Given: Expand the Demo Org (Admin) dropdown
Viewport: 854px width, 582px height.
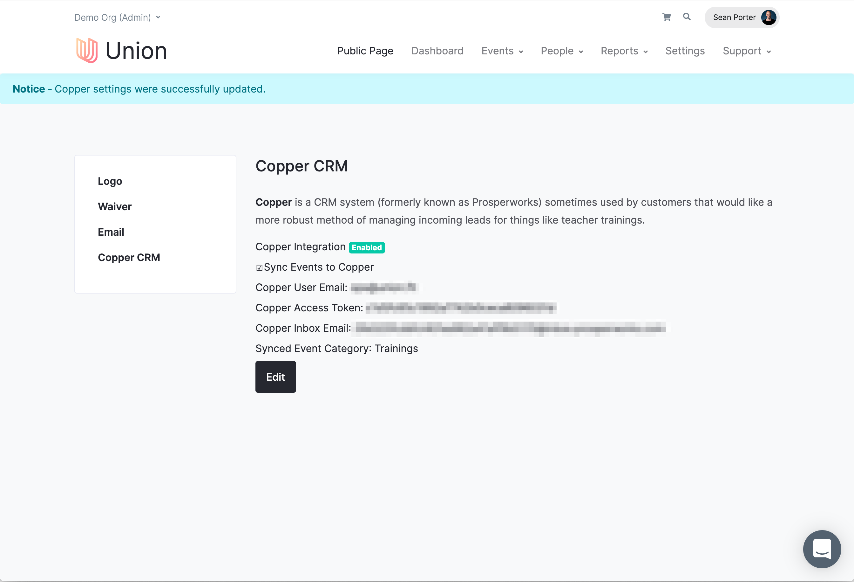Looking at the screenshot, I should pos(117,17).
